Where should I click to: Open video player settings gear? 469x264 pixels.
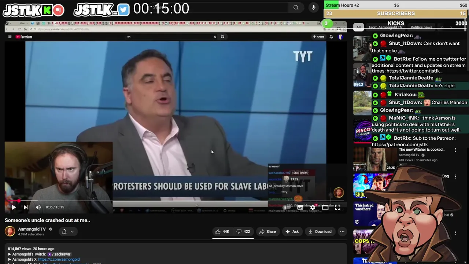coord(313,207)
